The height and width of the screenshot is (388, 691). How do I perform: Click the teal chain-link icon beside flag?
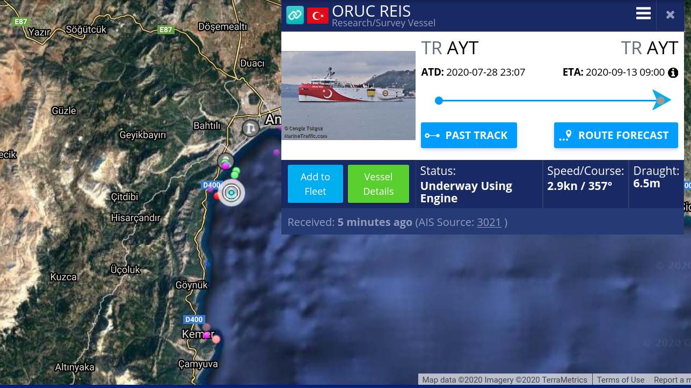click(295, 15)
